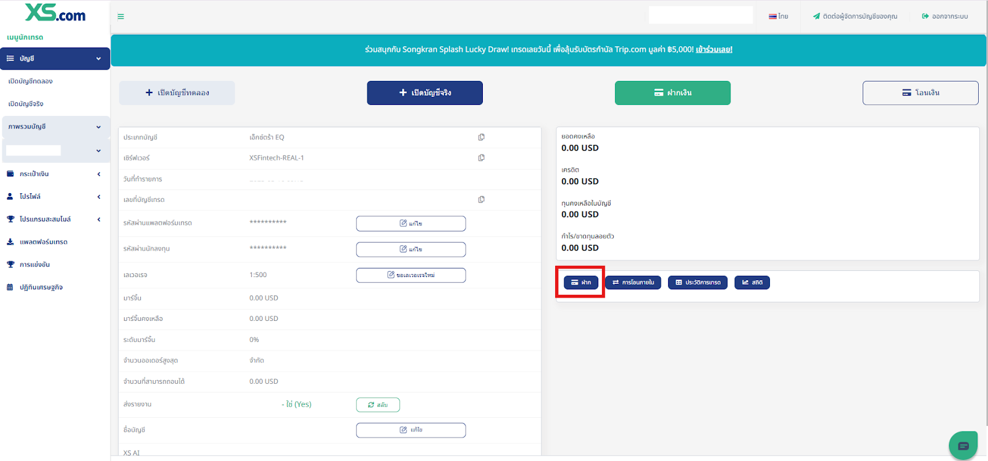Copy the server name XSFintech-REAL-1
Screen dimensions: 988x461
(x=481, y=158)
